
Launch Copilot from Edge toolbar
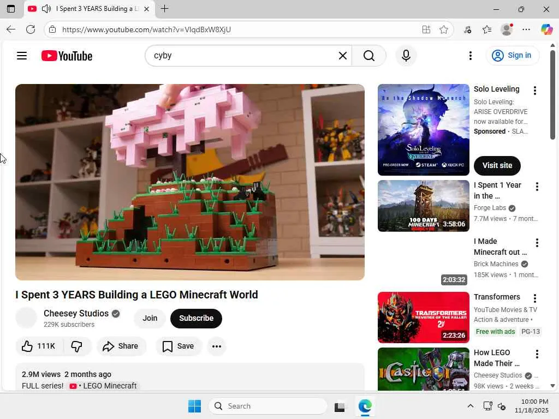tap(546, 29)
